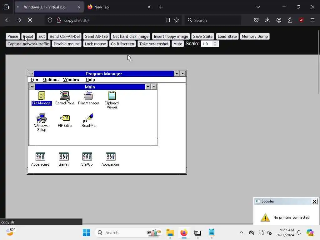Open the Main window control menu box
Viewport: 320px width, 240px height.
click(x=32, y=87)
